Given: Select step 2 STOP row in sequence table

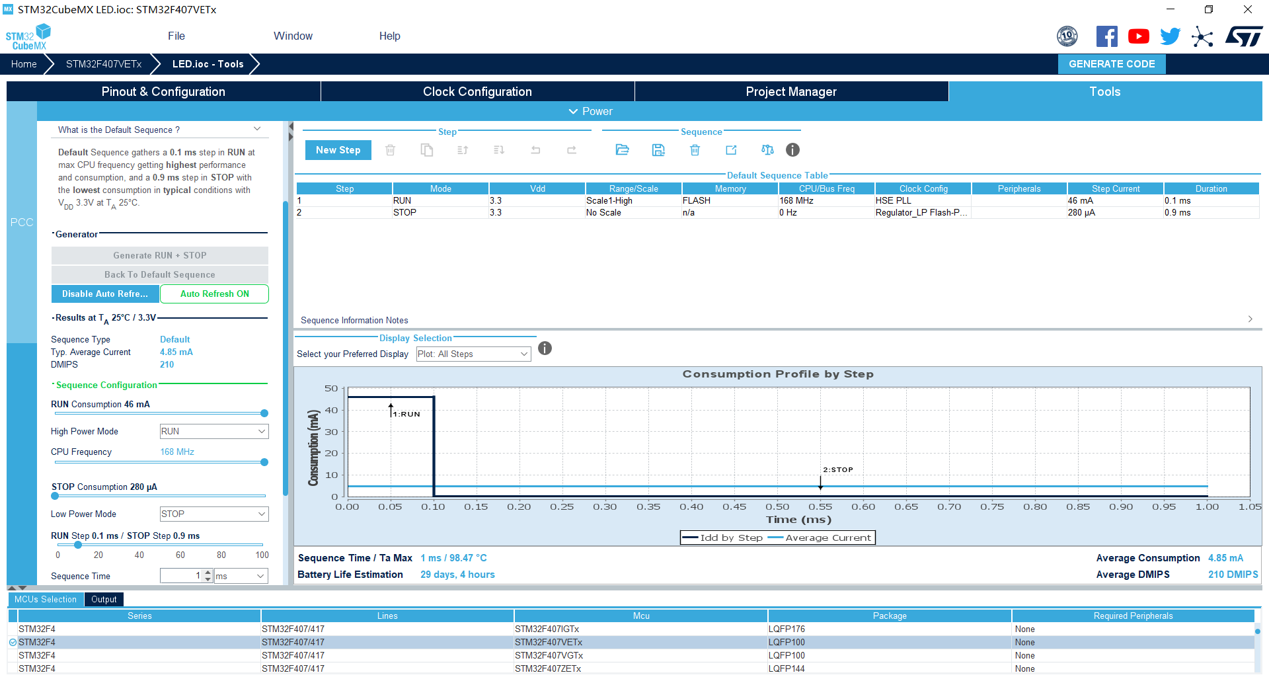Looking at the screenshot, I should [777, 212].
